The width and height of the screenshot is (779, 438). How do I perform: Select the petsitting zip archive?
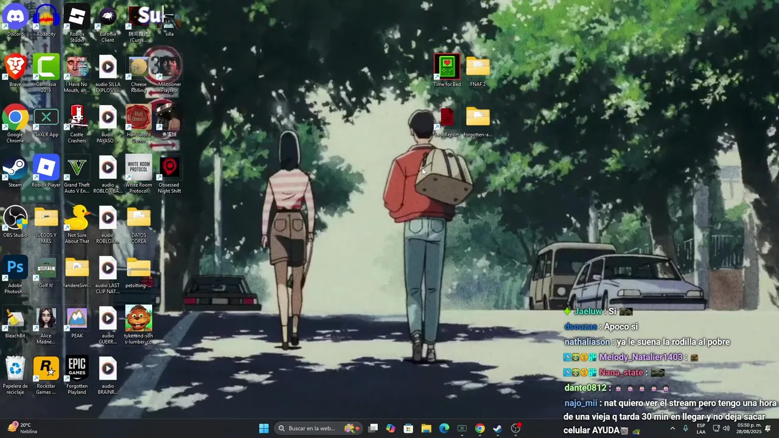point(139,272)
